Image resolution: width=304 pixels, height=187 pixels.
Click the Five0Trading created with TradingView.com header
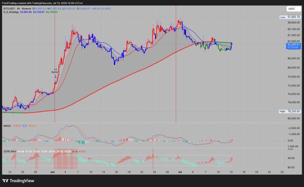click(42, 3)
